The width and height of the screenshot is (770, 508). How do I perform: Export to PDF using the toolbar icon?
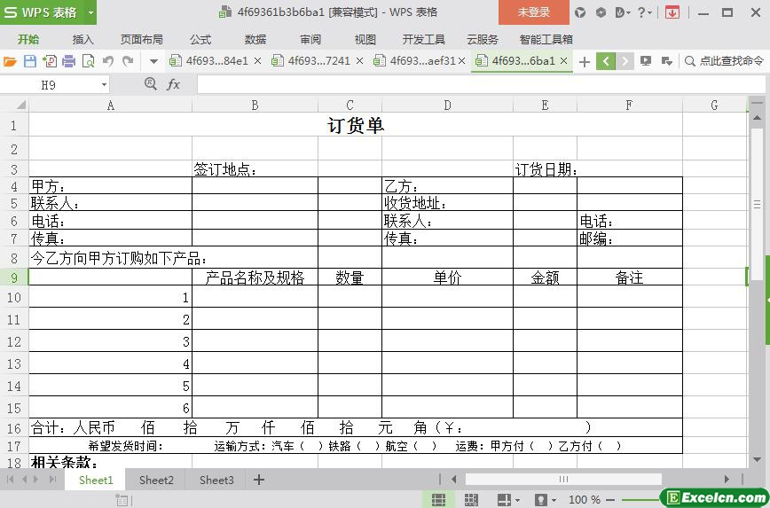(49, 61)
